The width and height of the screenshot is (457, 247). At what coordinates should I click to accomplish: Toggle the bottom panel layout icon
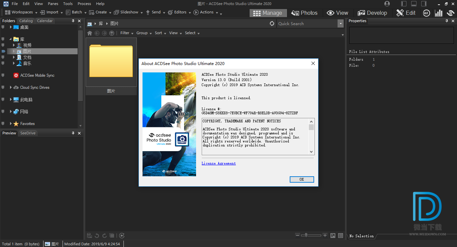click(414, 4)
